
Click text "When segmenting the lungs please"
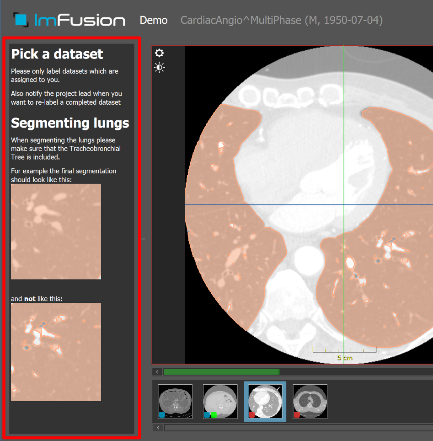(x=63, y=140)
